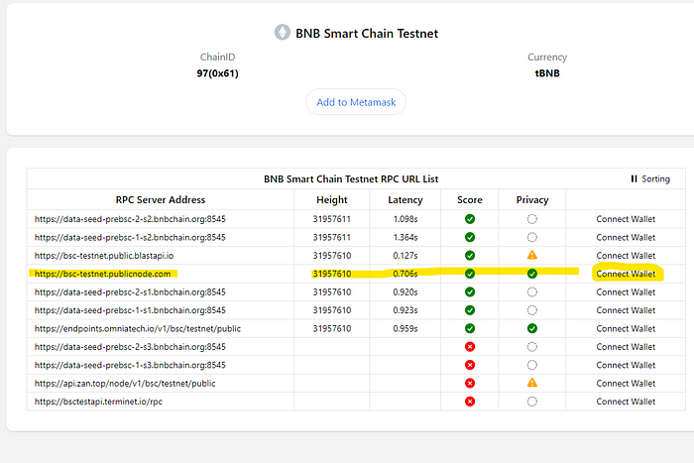Click URL https://endpoints.omniatech.io/v1/bsc/testnet/public
This screenshot has width=694, height=463.
point(138,328)
